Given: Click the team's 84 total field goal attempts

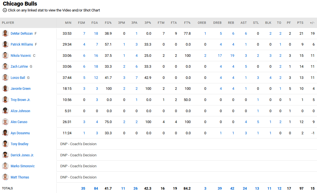Looking at the screenshot, I should 96,188.
